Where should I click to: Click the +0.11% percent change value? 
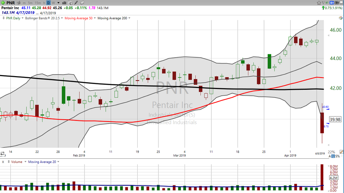tap(81, 8)
